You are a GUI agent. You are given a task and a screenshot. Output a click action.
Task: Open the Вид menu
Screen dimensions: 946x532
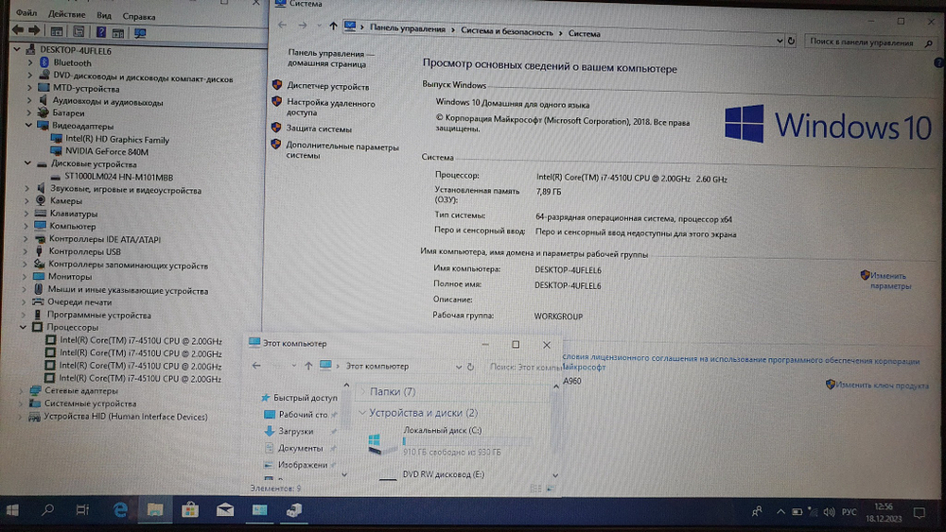tap(104, 15)
